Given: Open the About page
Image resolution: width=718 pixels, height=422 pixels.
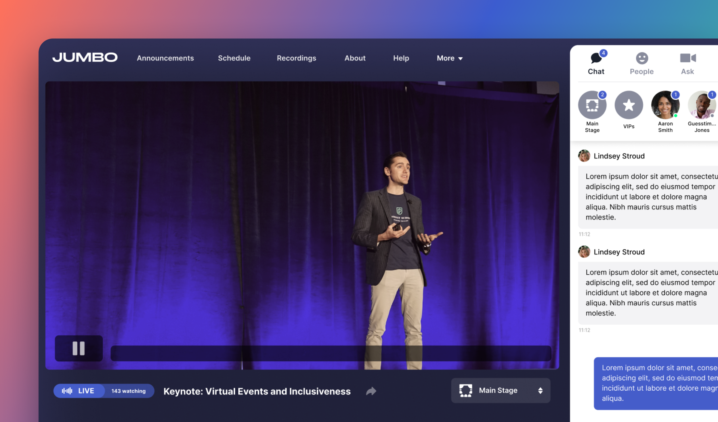Looking at the screenshot, I should pyautogui.click(x=355, y=58).
